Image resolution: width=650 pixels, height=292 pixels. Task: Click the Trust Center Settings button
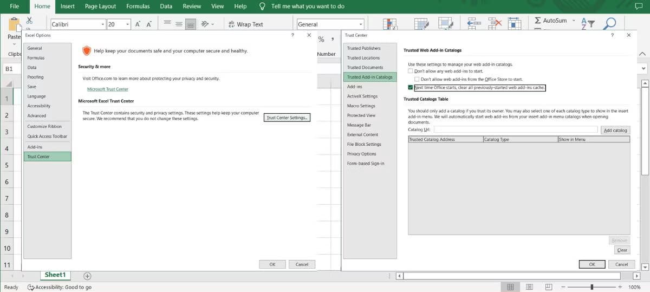(287, 118)
